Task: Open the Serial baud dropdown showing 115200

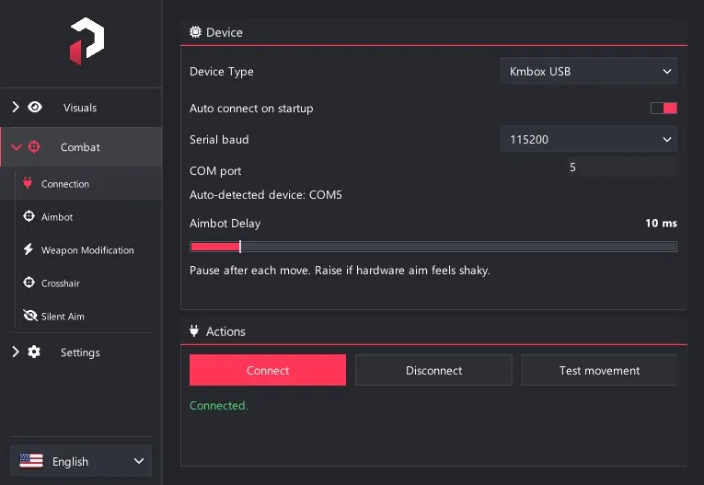Action: [589, 139]
